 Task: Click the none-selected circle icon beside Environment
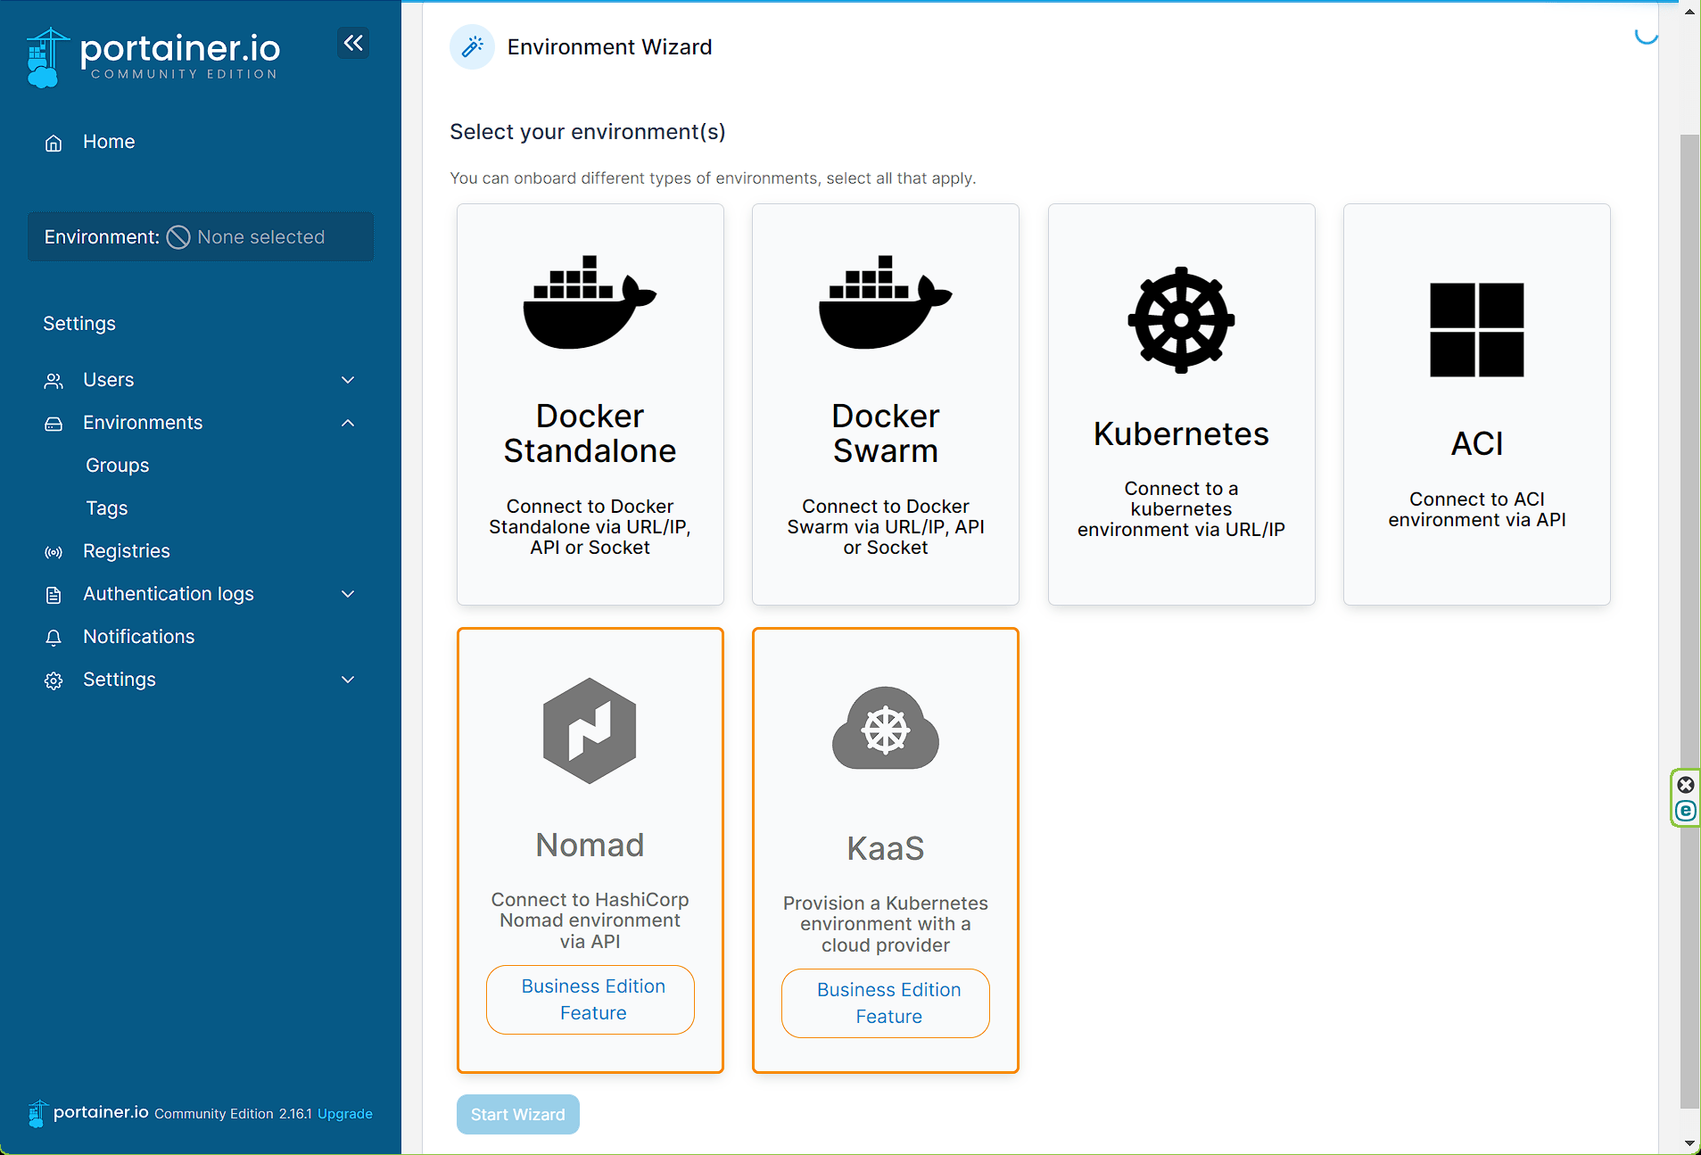(x=178, y=237)
